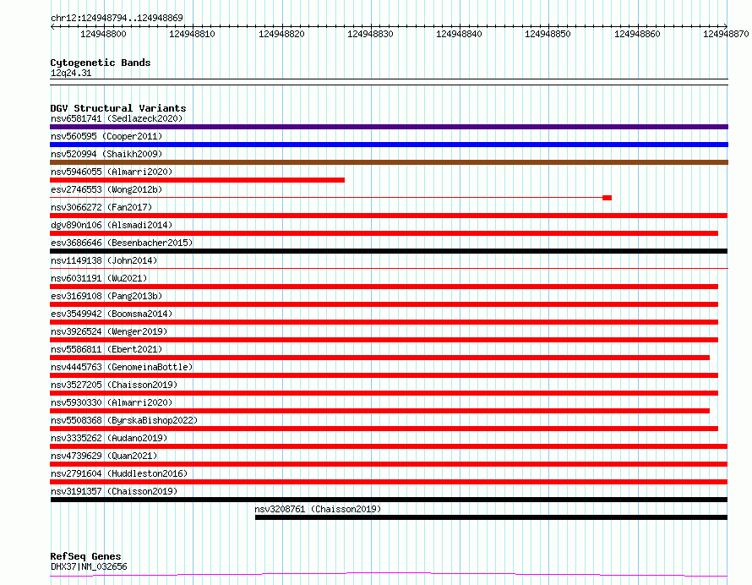Select the nsv3066272 (Fan2017) label

(x=101, y=207)
